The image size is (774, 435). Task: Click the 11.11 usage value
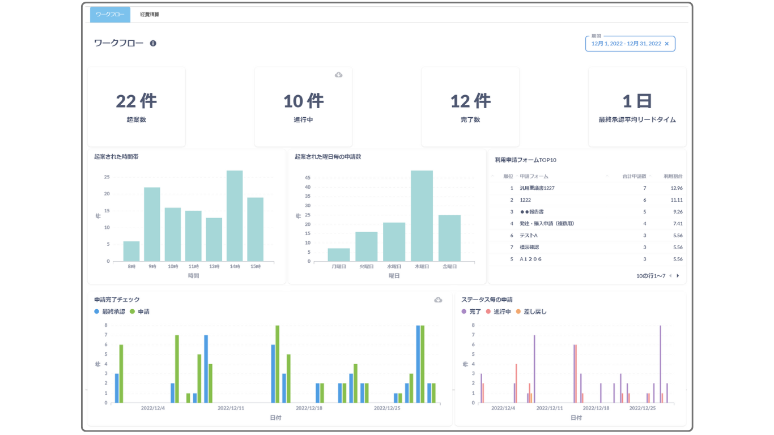click(676, 200)
